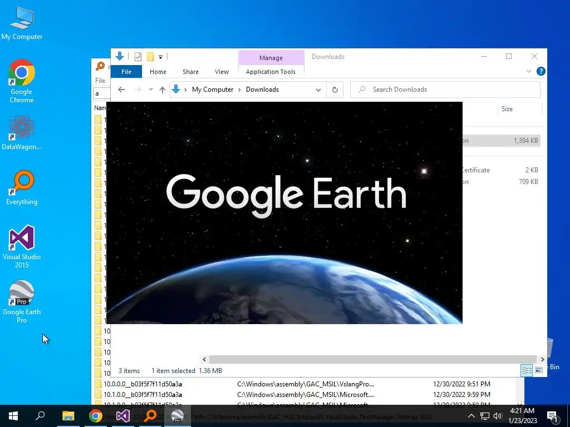
Task: Open the Home ribbon tab
Action: click(158, 72)
